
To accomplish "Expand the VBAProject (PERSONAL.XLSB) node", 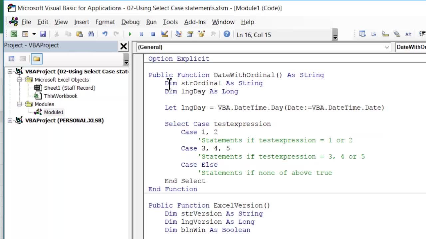I will click(10, 120).
